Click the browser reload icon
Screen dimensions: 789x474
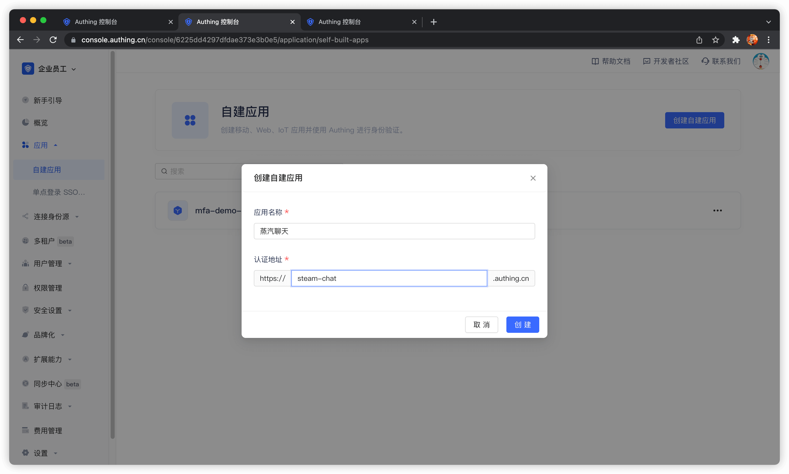point(53,39)
